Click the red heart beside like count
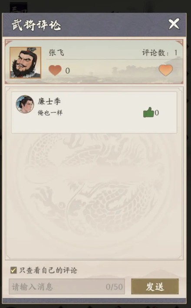 click(55, 70)
